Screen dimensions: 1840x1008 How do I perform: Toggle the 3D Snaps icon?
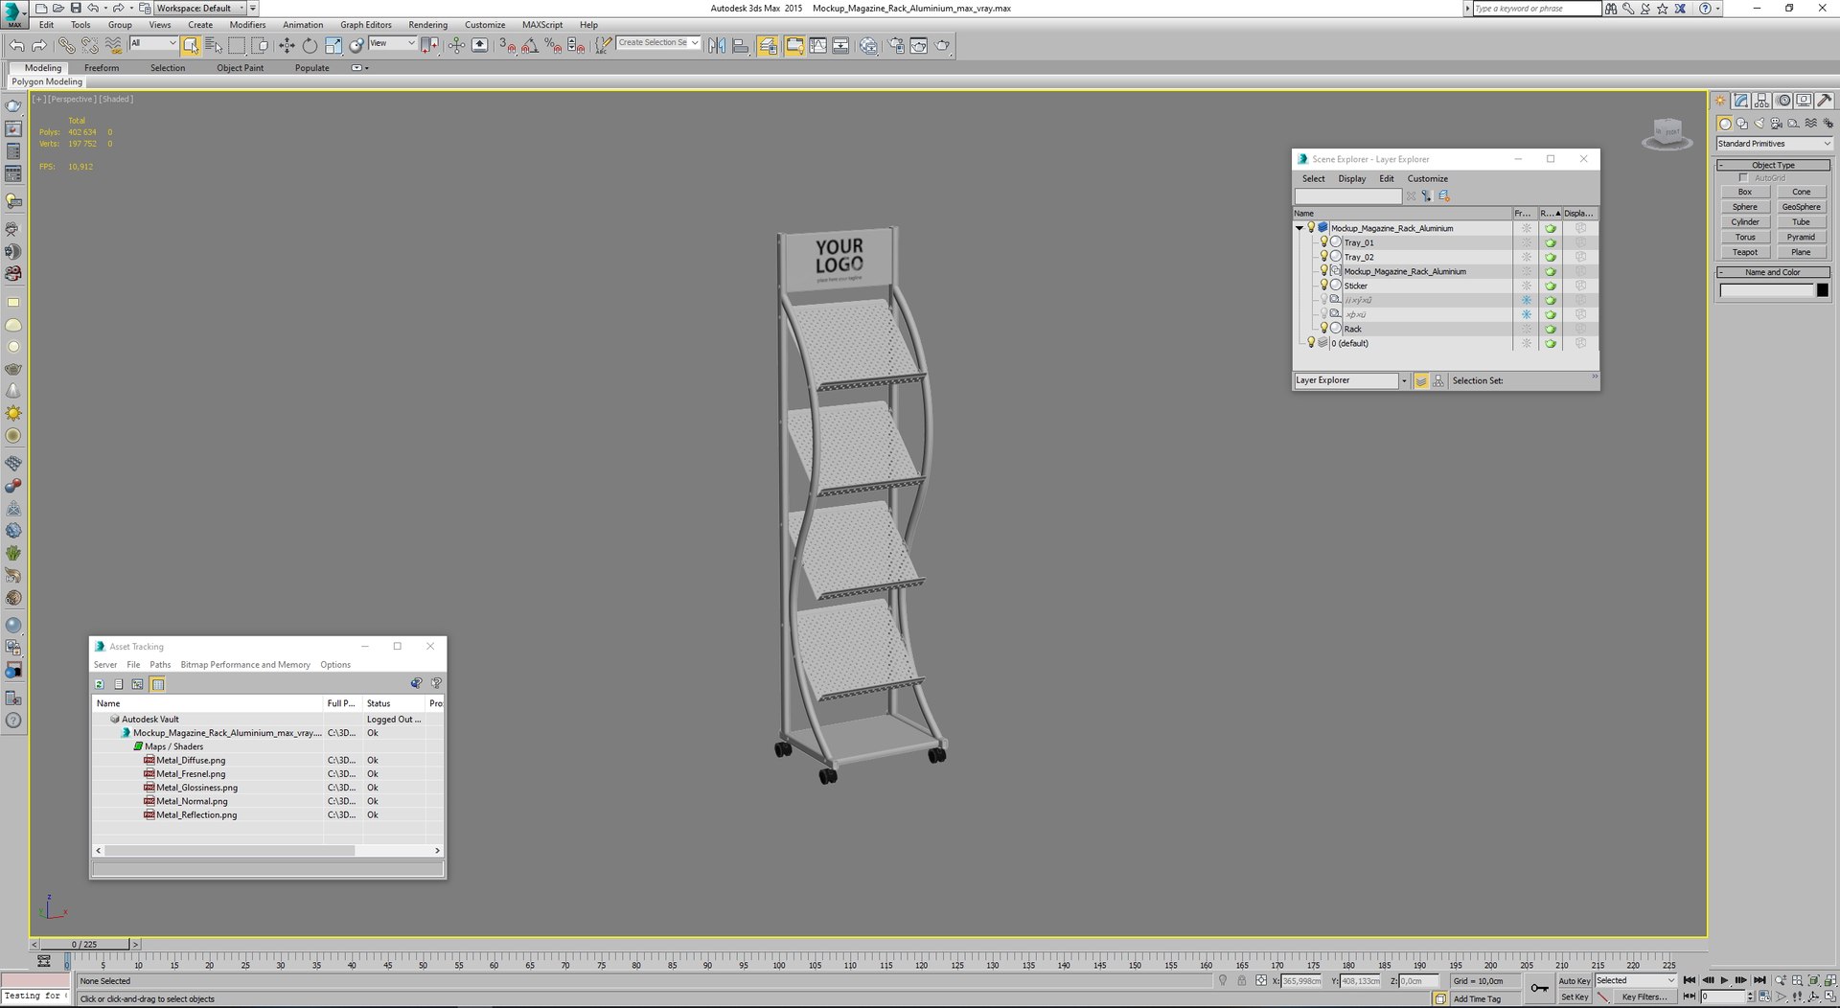(507, 45)
